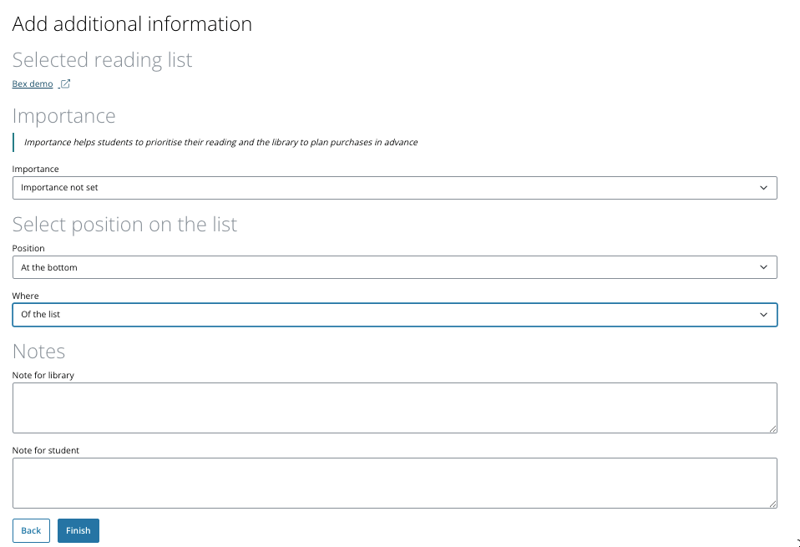Follow the Bex demo reading list link

click(x=33, y=84)
